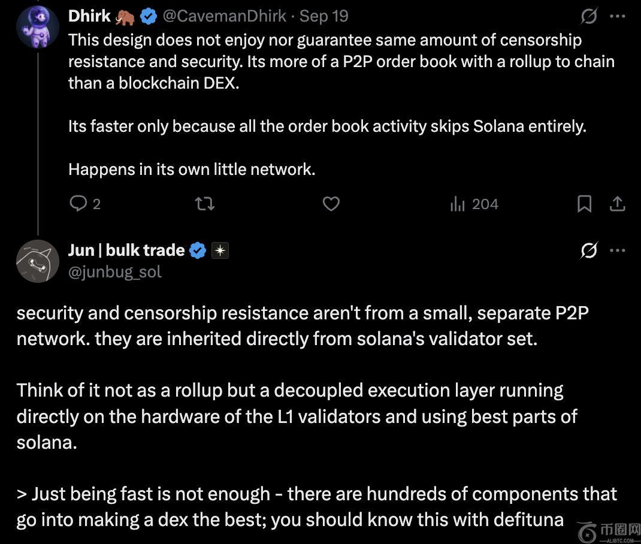This screenshot has width=641, height=544.
Task: Click Grok icon on Jun's tweet
Action: point(589,250)
